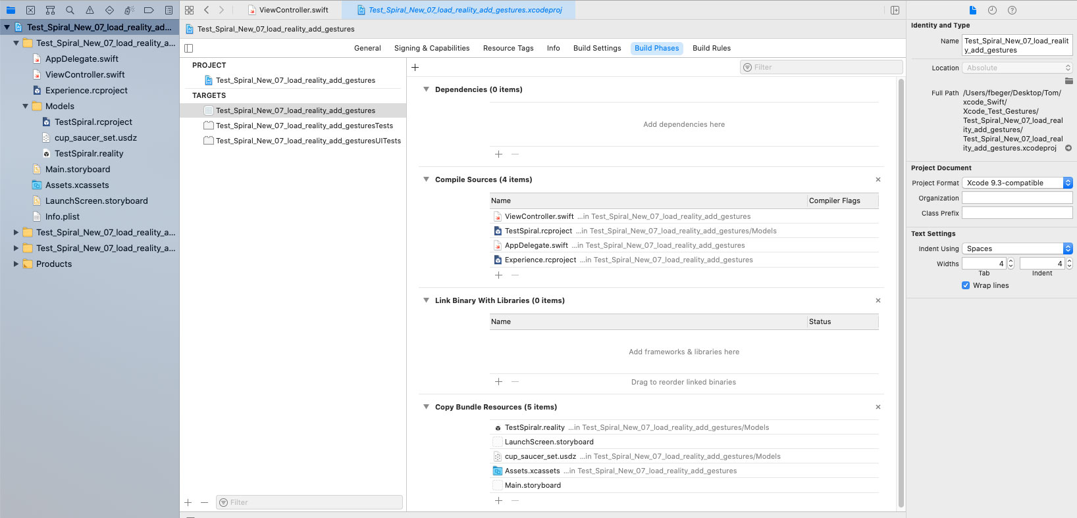Expand the Products folder
The width and height of the screenshot is (1077, 518).
[x=16, y=264]
